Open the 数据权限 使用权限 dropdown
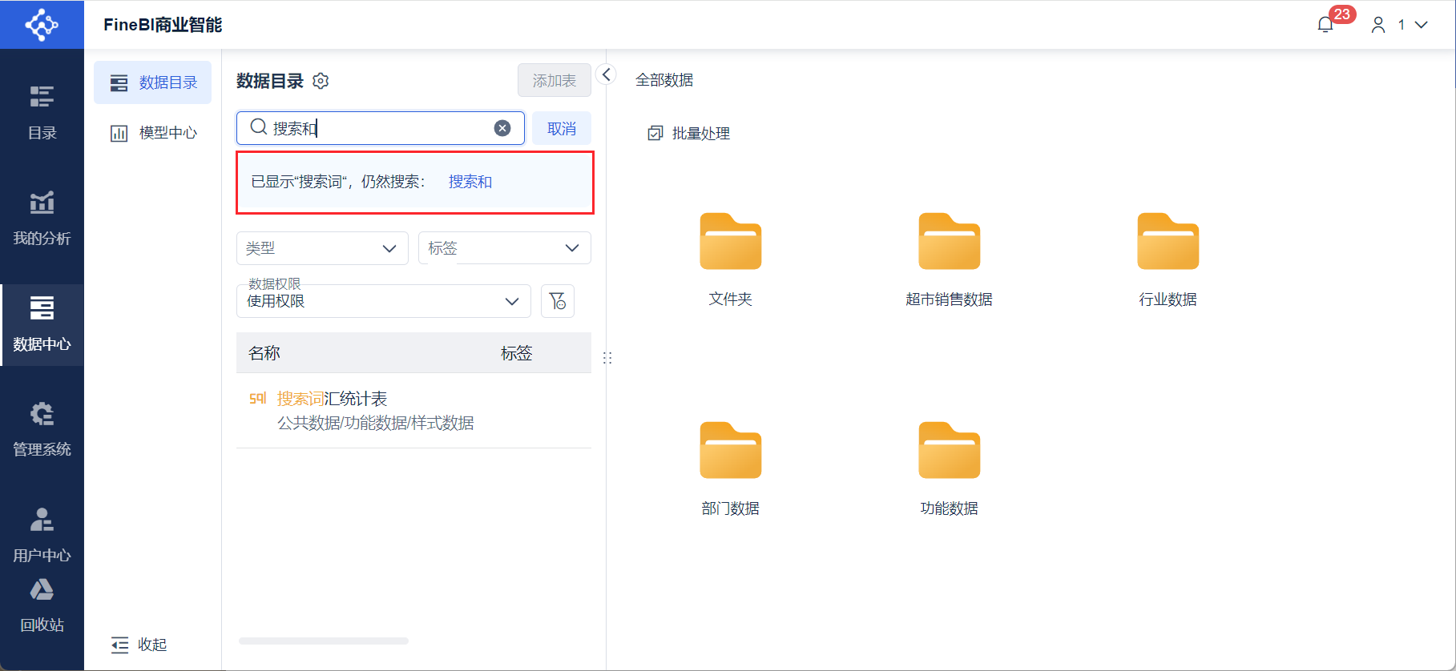 click(384, 301)
